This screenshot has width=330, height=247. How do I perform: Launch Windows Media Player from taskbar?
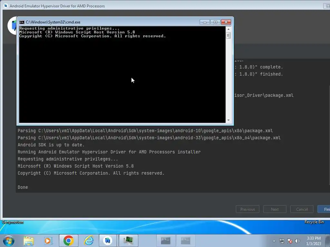tap(48, 241)
